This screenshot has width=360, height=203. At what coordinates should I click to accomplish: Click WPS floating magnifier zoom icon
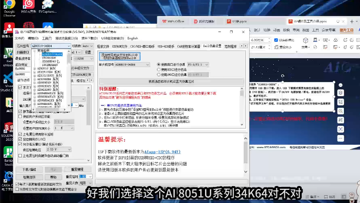pos(341,111)
